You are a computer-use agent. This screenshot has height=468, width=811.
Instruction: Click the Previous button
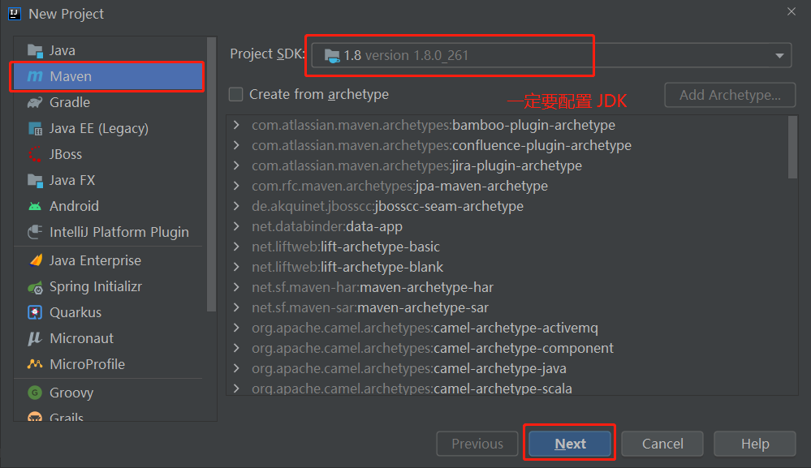[477, 444]
